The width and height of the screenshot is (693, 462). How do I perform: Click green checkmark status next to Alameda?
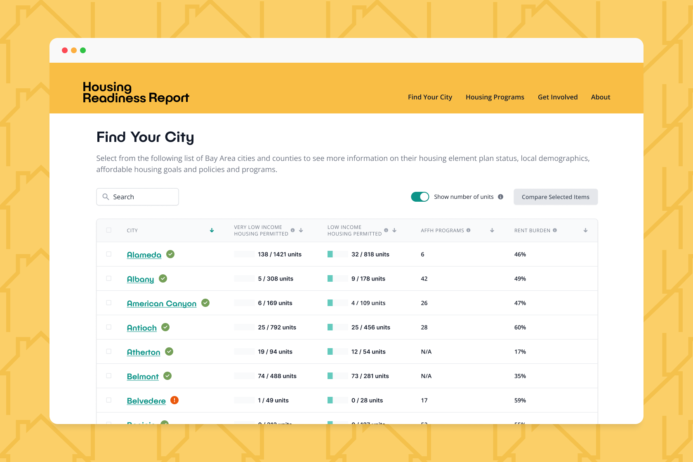170,254
